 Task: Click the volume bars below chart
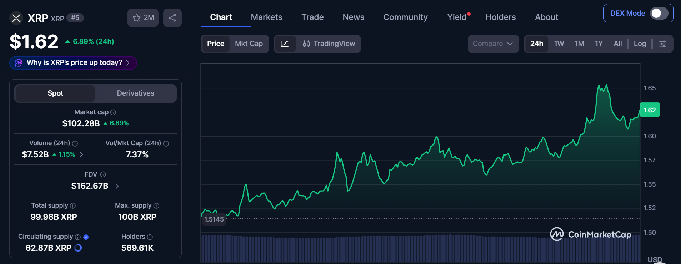tap(420, 249)
